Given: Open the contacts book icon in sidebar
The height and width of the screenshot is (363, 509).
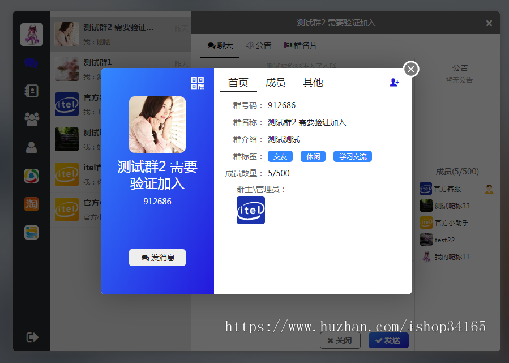Looking at the screenshot, I should [32, 90].
